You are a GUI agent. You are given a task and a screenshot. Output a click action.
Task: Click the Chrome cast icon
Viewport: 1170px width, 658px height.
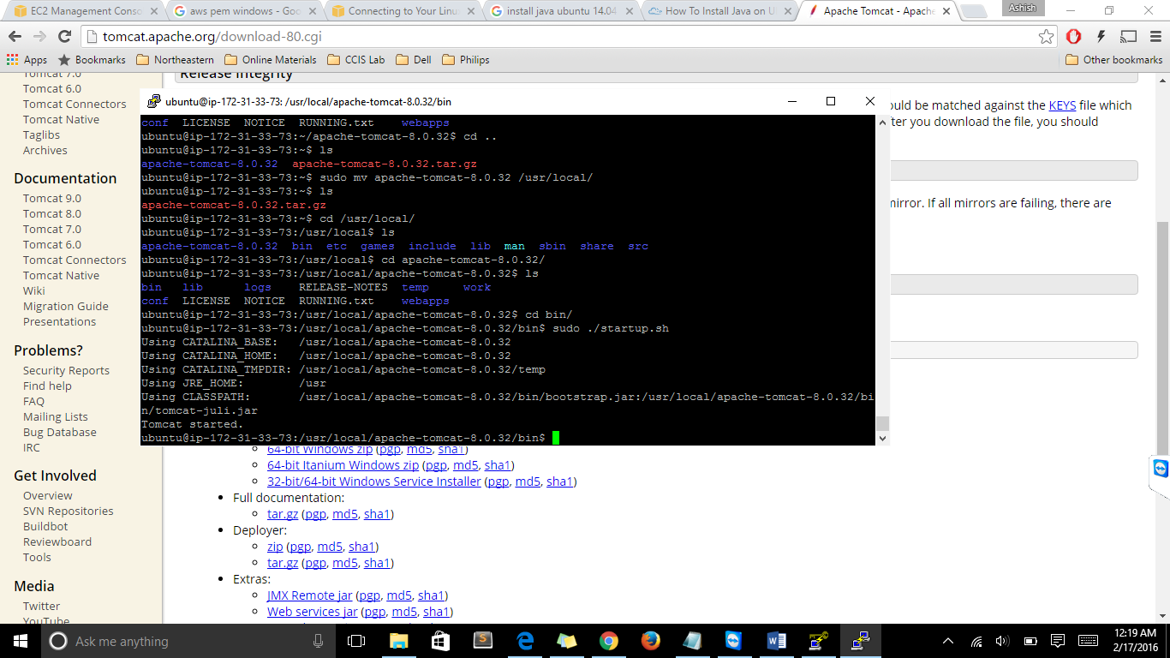point(1129,37)
